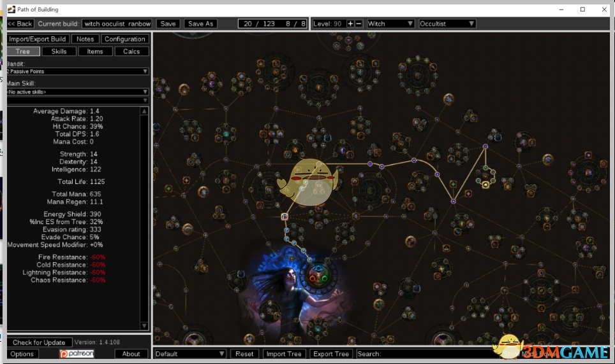
Task: Select the highlighted passive node at path end
Action: 485,185
